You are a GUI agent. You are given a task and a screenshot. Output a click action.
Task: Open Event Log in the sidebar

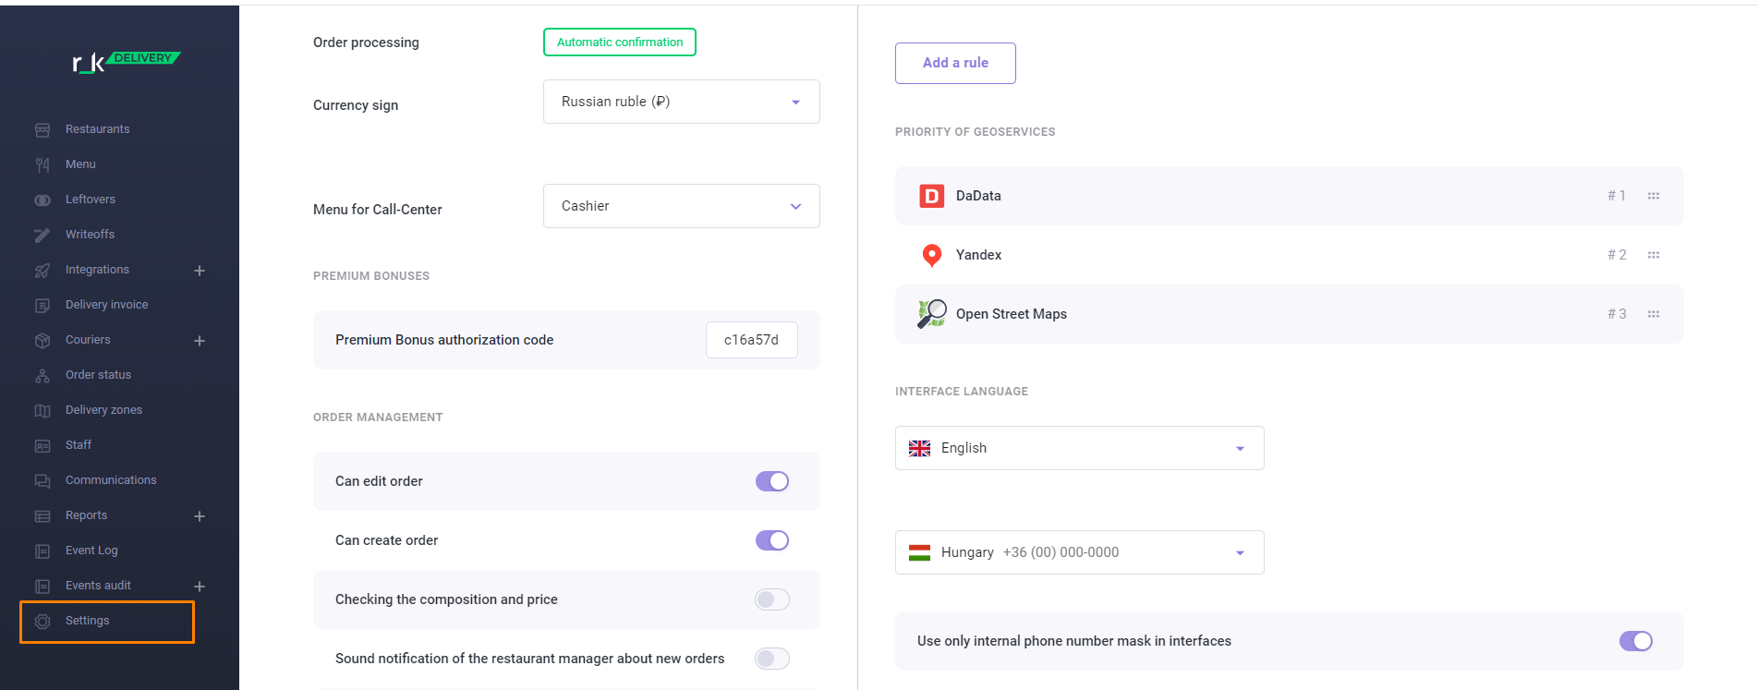point(91,551)
